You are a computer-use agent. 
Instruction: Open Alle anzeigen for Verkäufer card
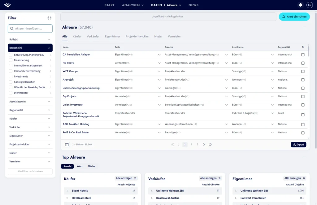click(210, 178)
